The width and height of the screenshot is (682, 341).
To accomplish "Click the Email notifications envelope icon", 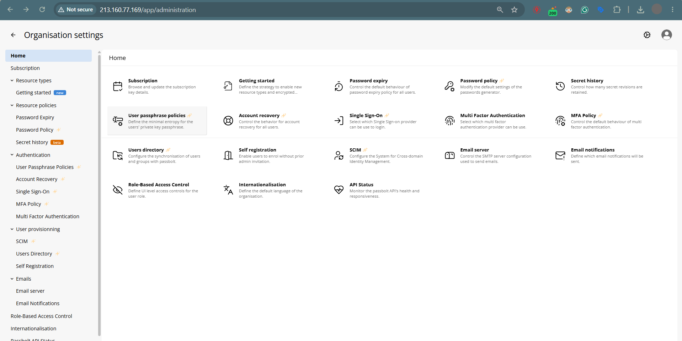I will pos(560,155).
